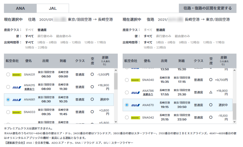Click the +9,700円 price difference

click(221, 80)
